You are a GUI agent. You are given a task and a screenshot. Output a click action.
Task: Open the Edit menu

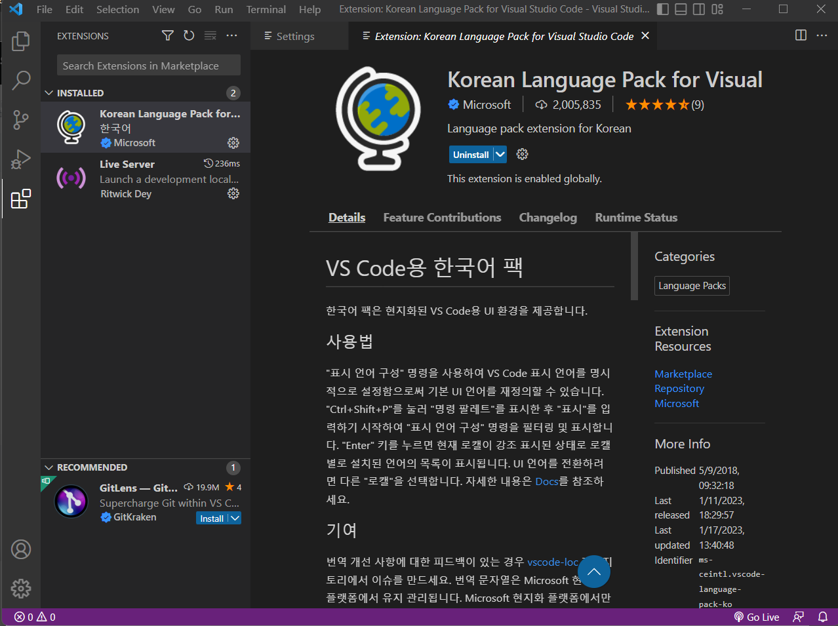click(x=75, y=9)
